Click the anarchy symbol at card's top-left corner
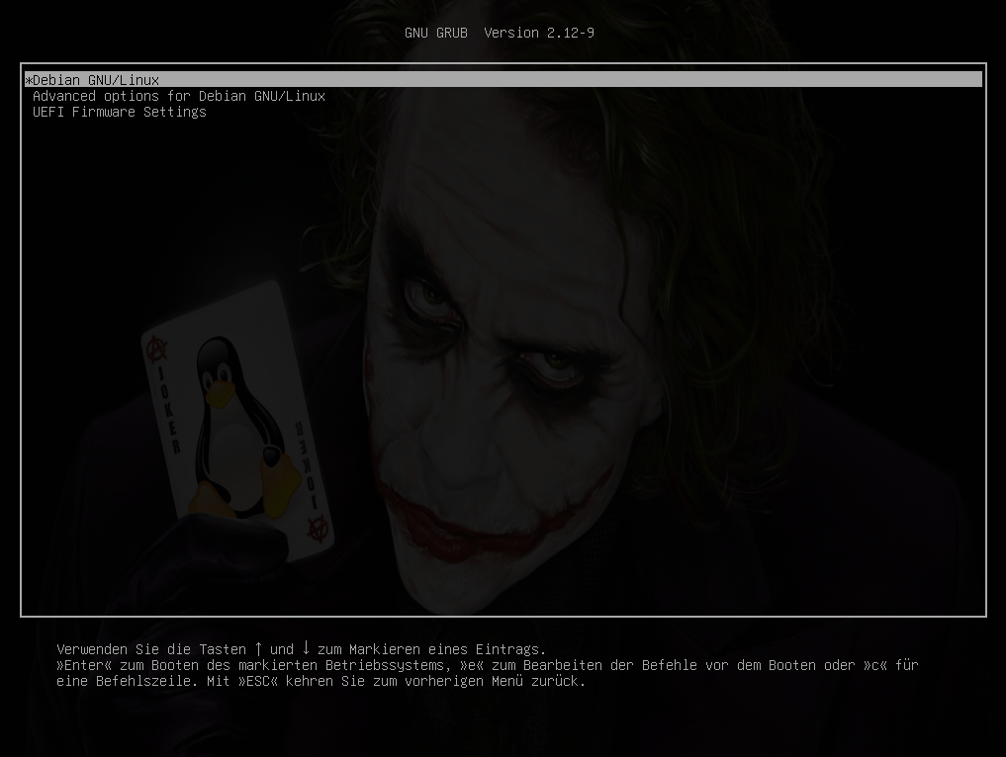1006x757 pixels. 155,349
